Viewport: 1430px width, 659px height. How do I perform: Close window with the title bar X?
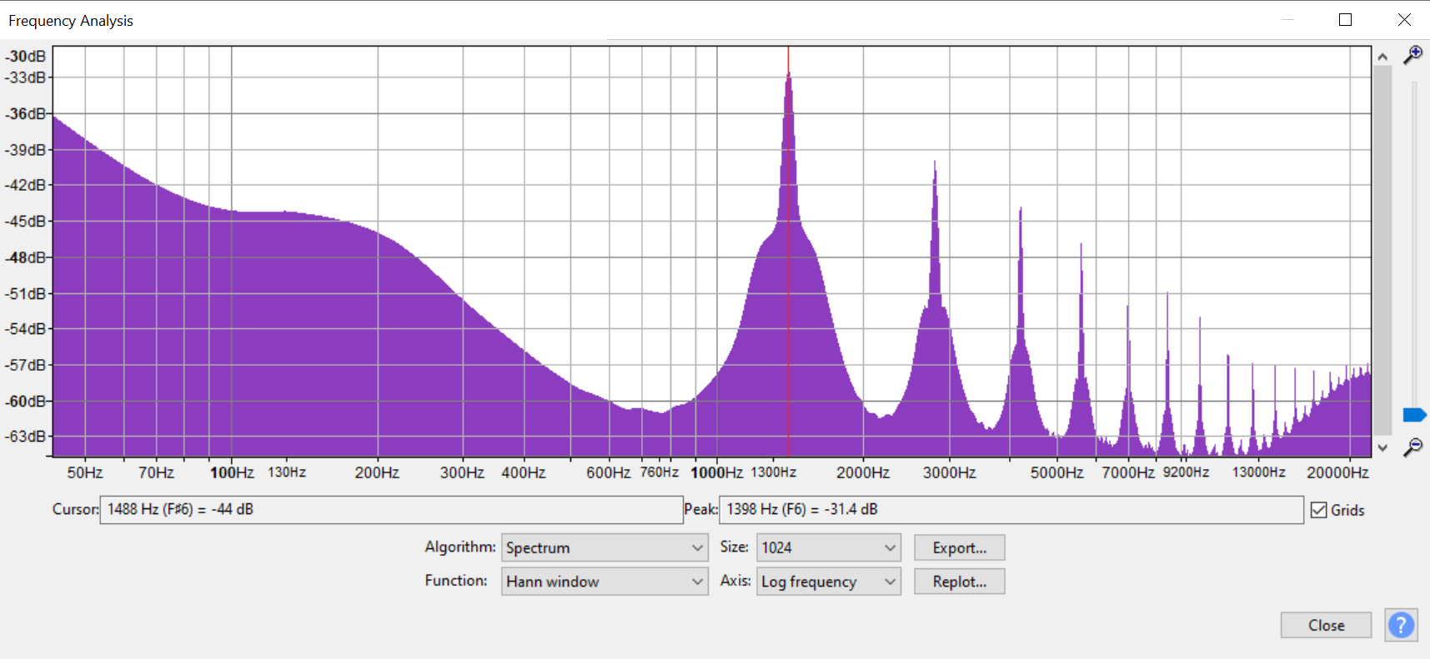tap(1404, 19)
